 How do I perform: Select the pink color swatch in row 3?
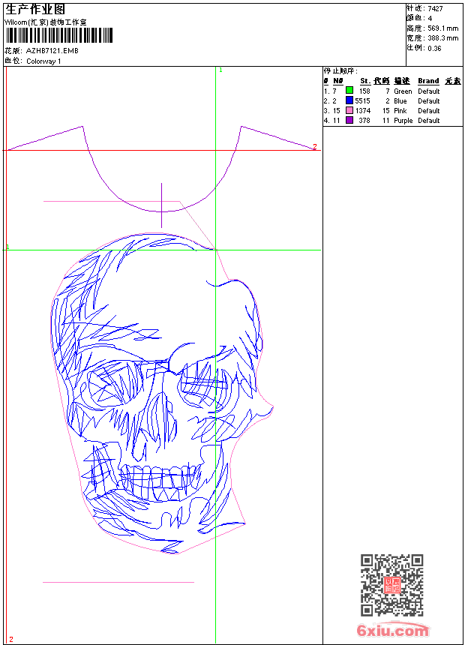349,110
